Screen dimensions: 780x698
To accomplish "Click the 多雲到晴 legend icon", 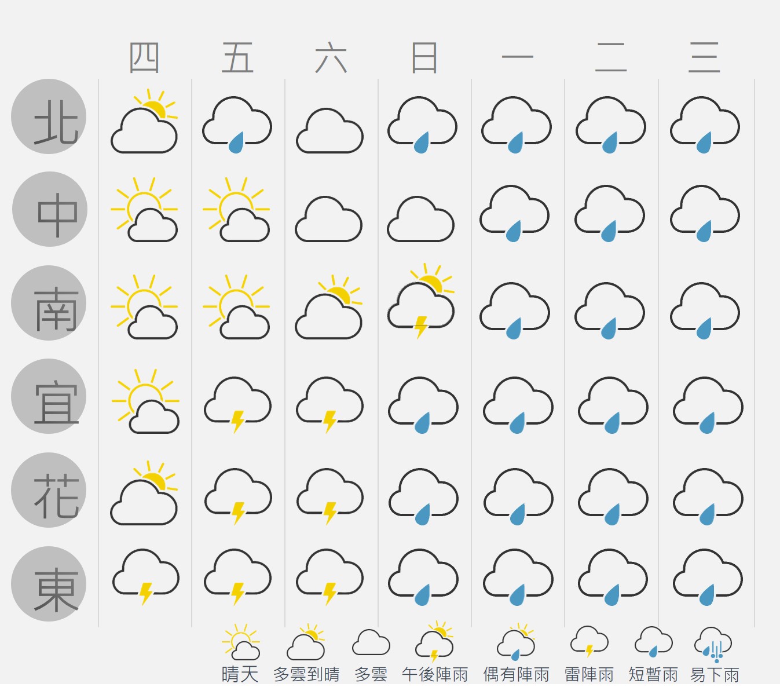I will pyautogui.click(x=306, y=642).
